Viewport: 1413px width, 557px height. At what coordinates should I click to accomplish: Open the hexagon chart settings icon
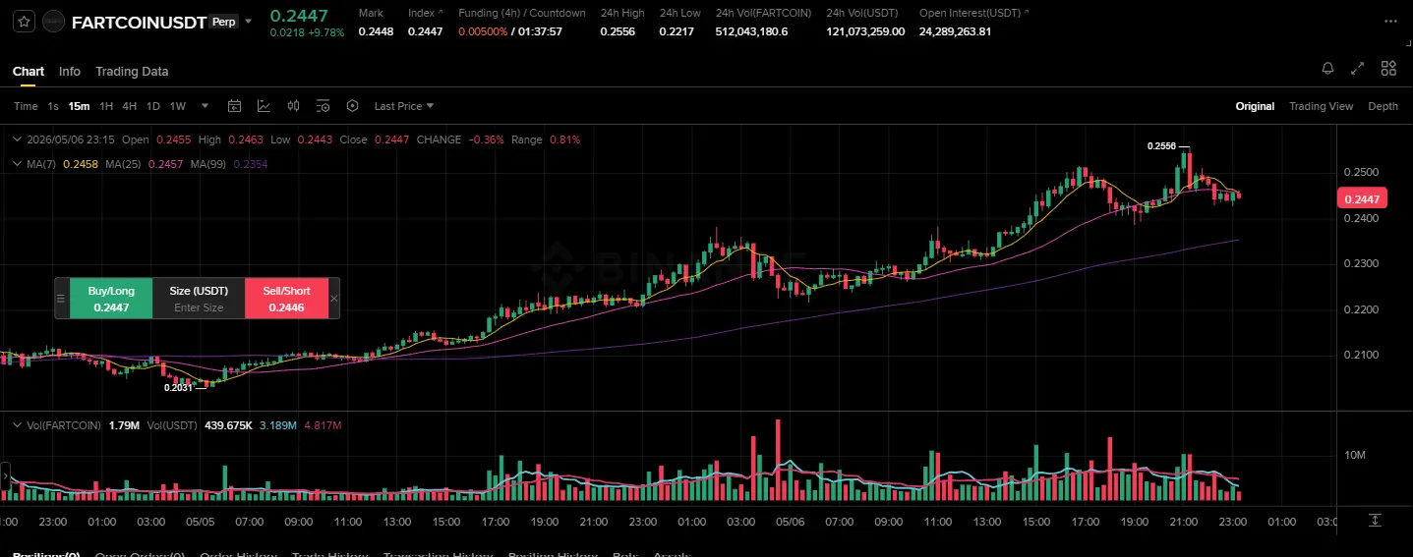click(x=352, y=106)
